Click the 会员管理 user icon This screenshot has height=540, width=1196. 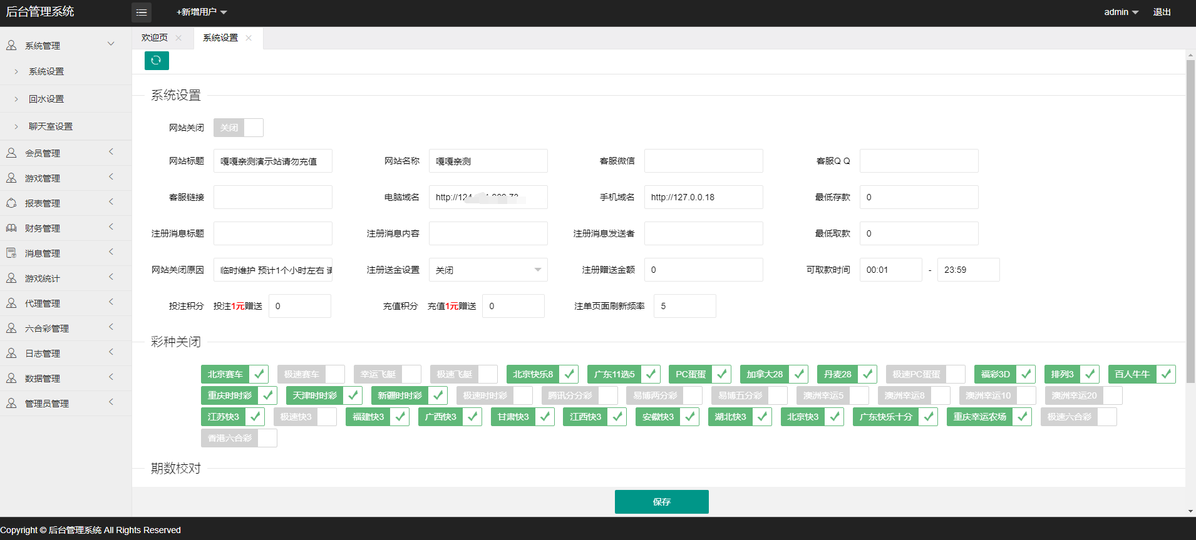[x=11, y=153]
